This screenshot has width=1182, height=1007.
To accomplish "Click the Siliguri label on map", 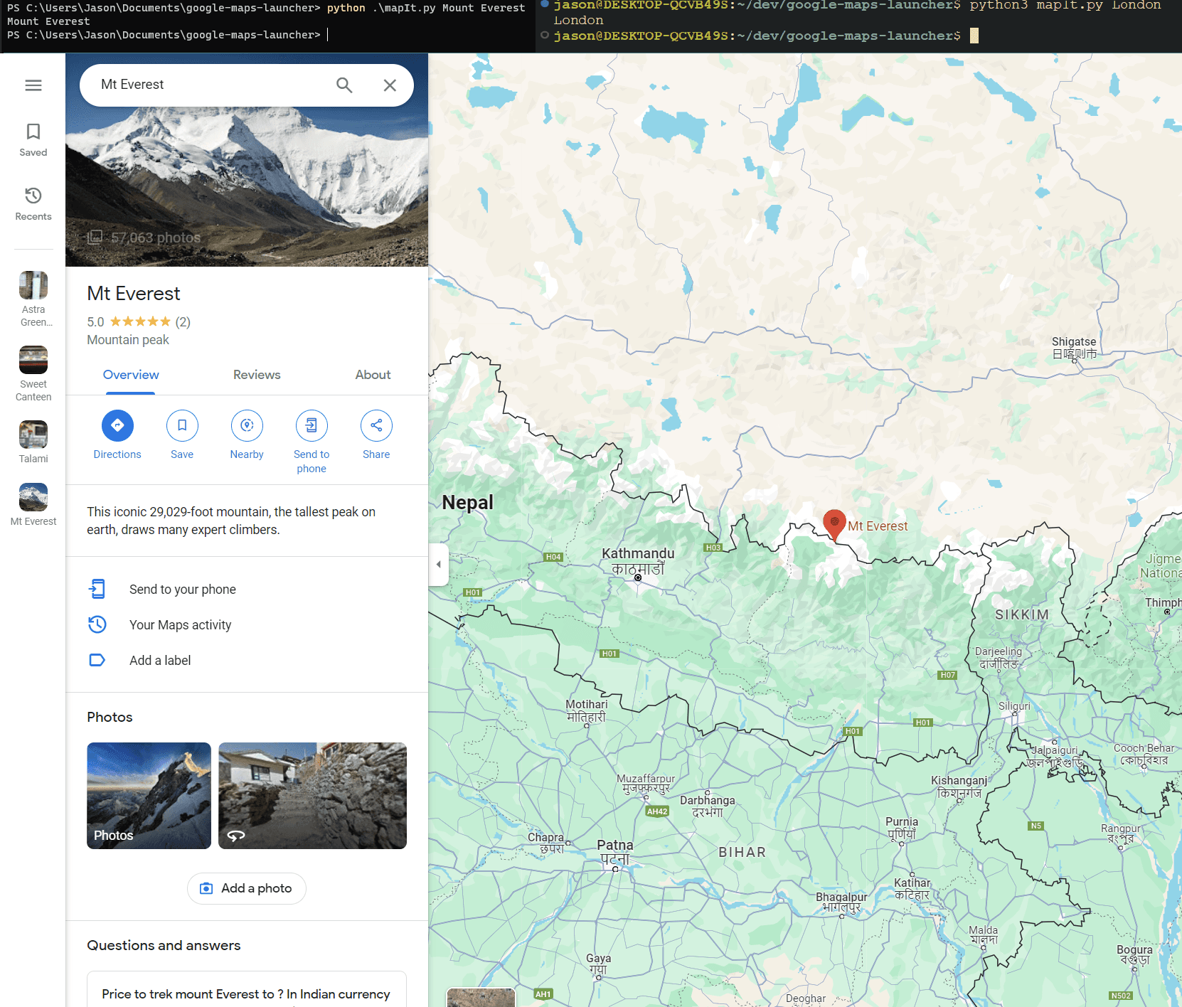I will (x=1014, y=706).
